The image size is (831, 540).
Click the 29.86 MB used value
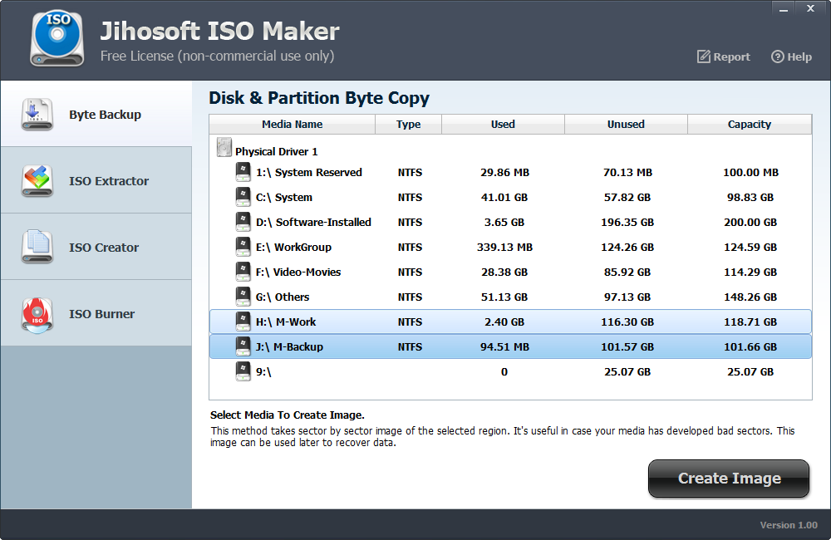coord(504,172)
